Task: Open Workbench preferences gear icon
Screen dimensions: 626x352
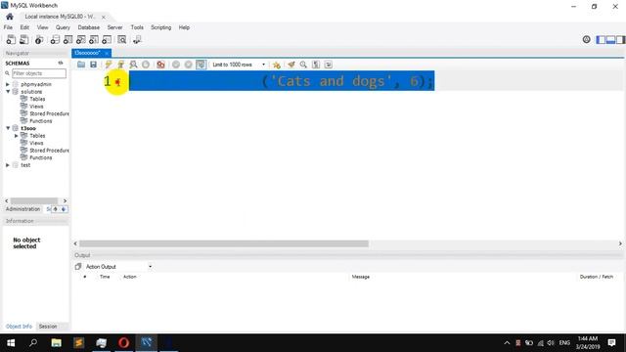Action: pos(586,39)
